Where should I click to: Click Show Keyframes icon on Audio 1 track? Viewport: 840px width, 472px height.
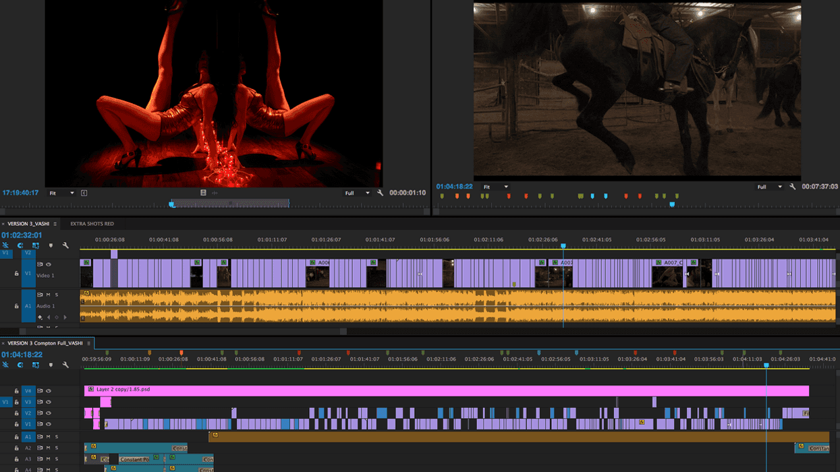(40, 317)
